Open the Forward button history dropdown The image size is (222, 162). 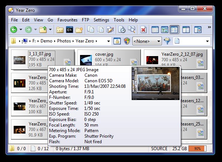35,30
